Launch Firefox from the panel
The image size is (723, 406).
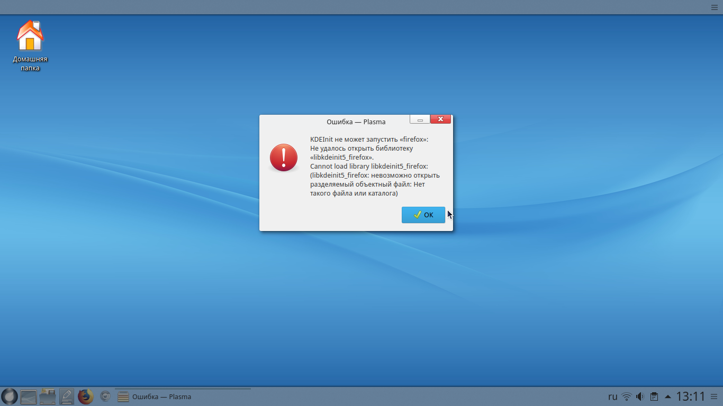[86, 396]
